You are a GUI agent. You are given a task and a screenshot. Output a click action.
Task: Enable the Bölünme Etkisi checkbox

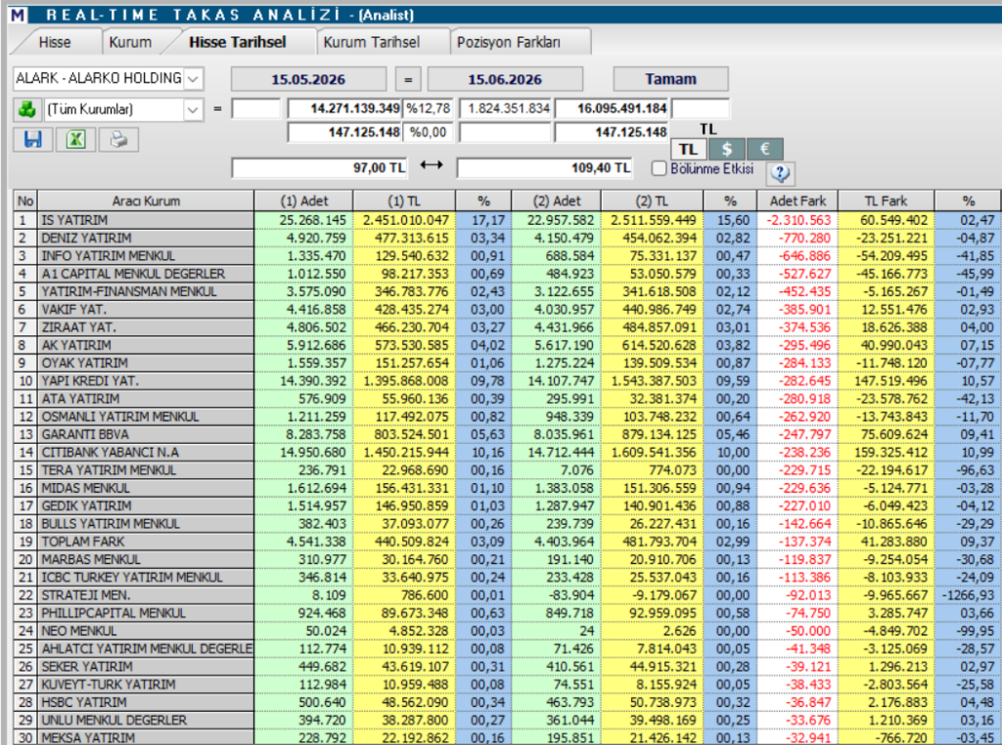coord(659,168)
